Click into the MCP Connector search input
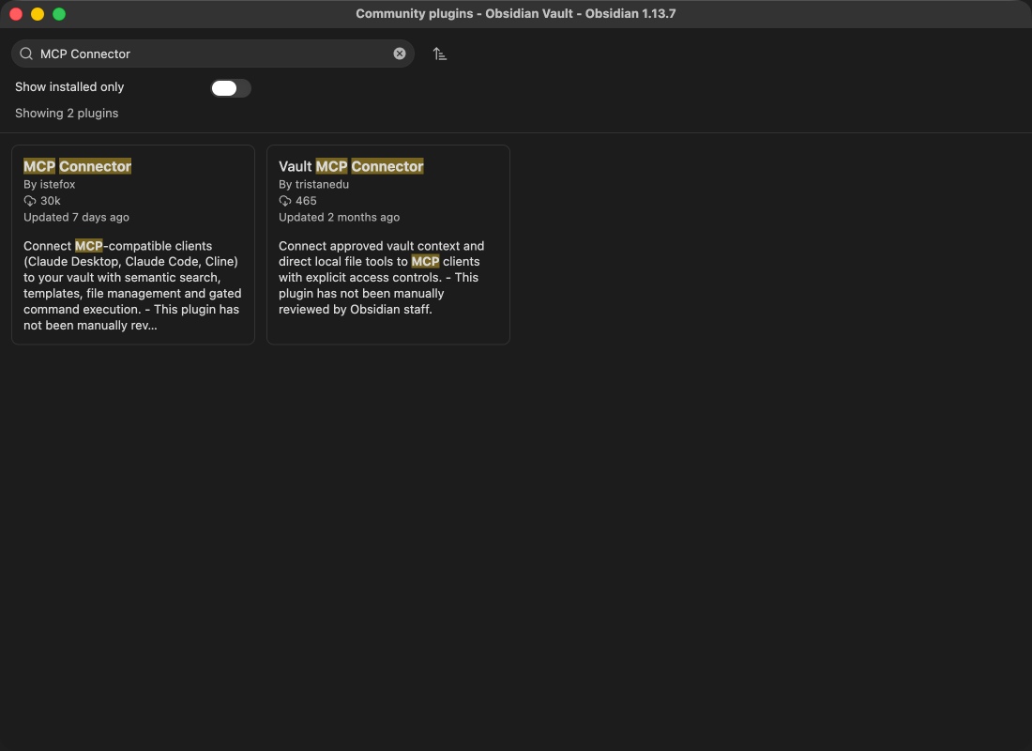The image size is (1032, 751). click(213, 54)
